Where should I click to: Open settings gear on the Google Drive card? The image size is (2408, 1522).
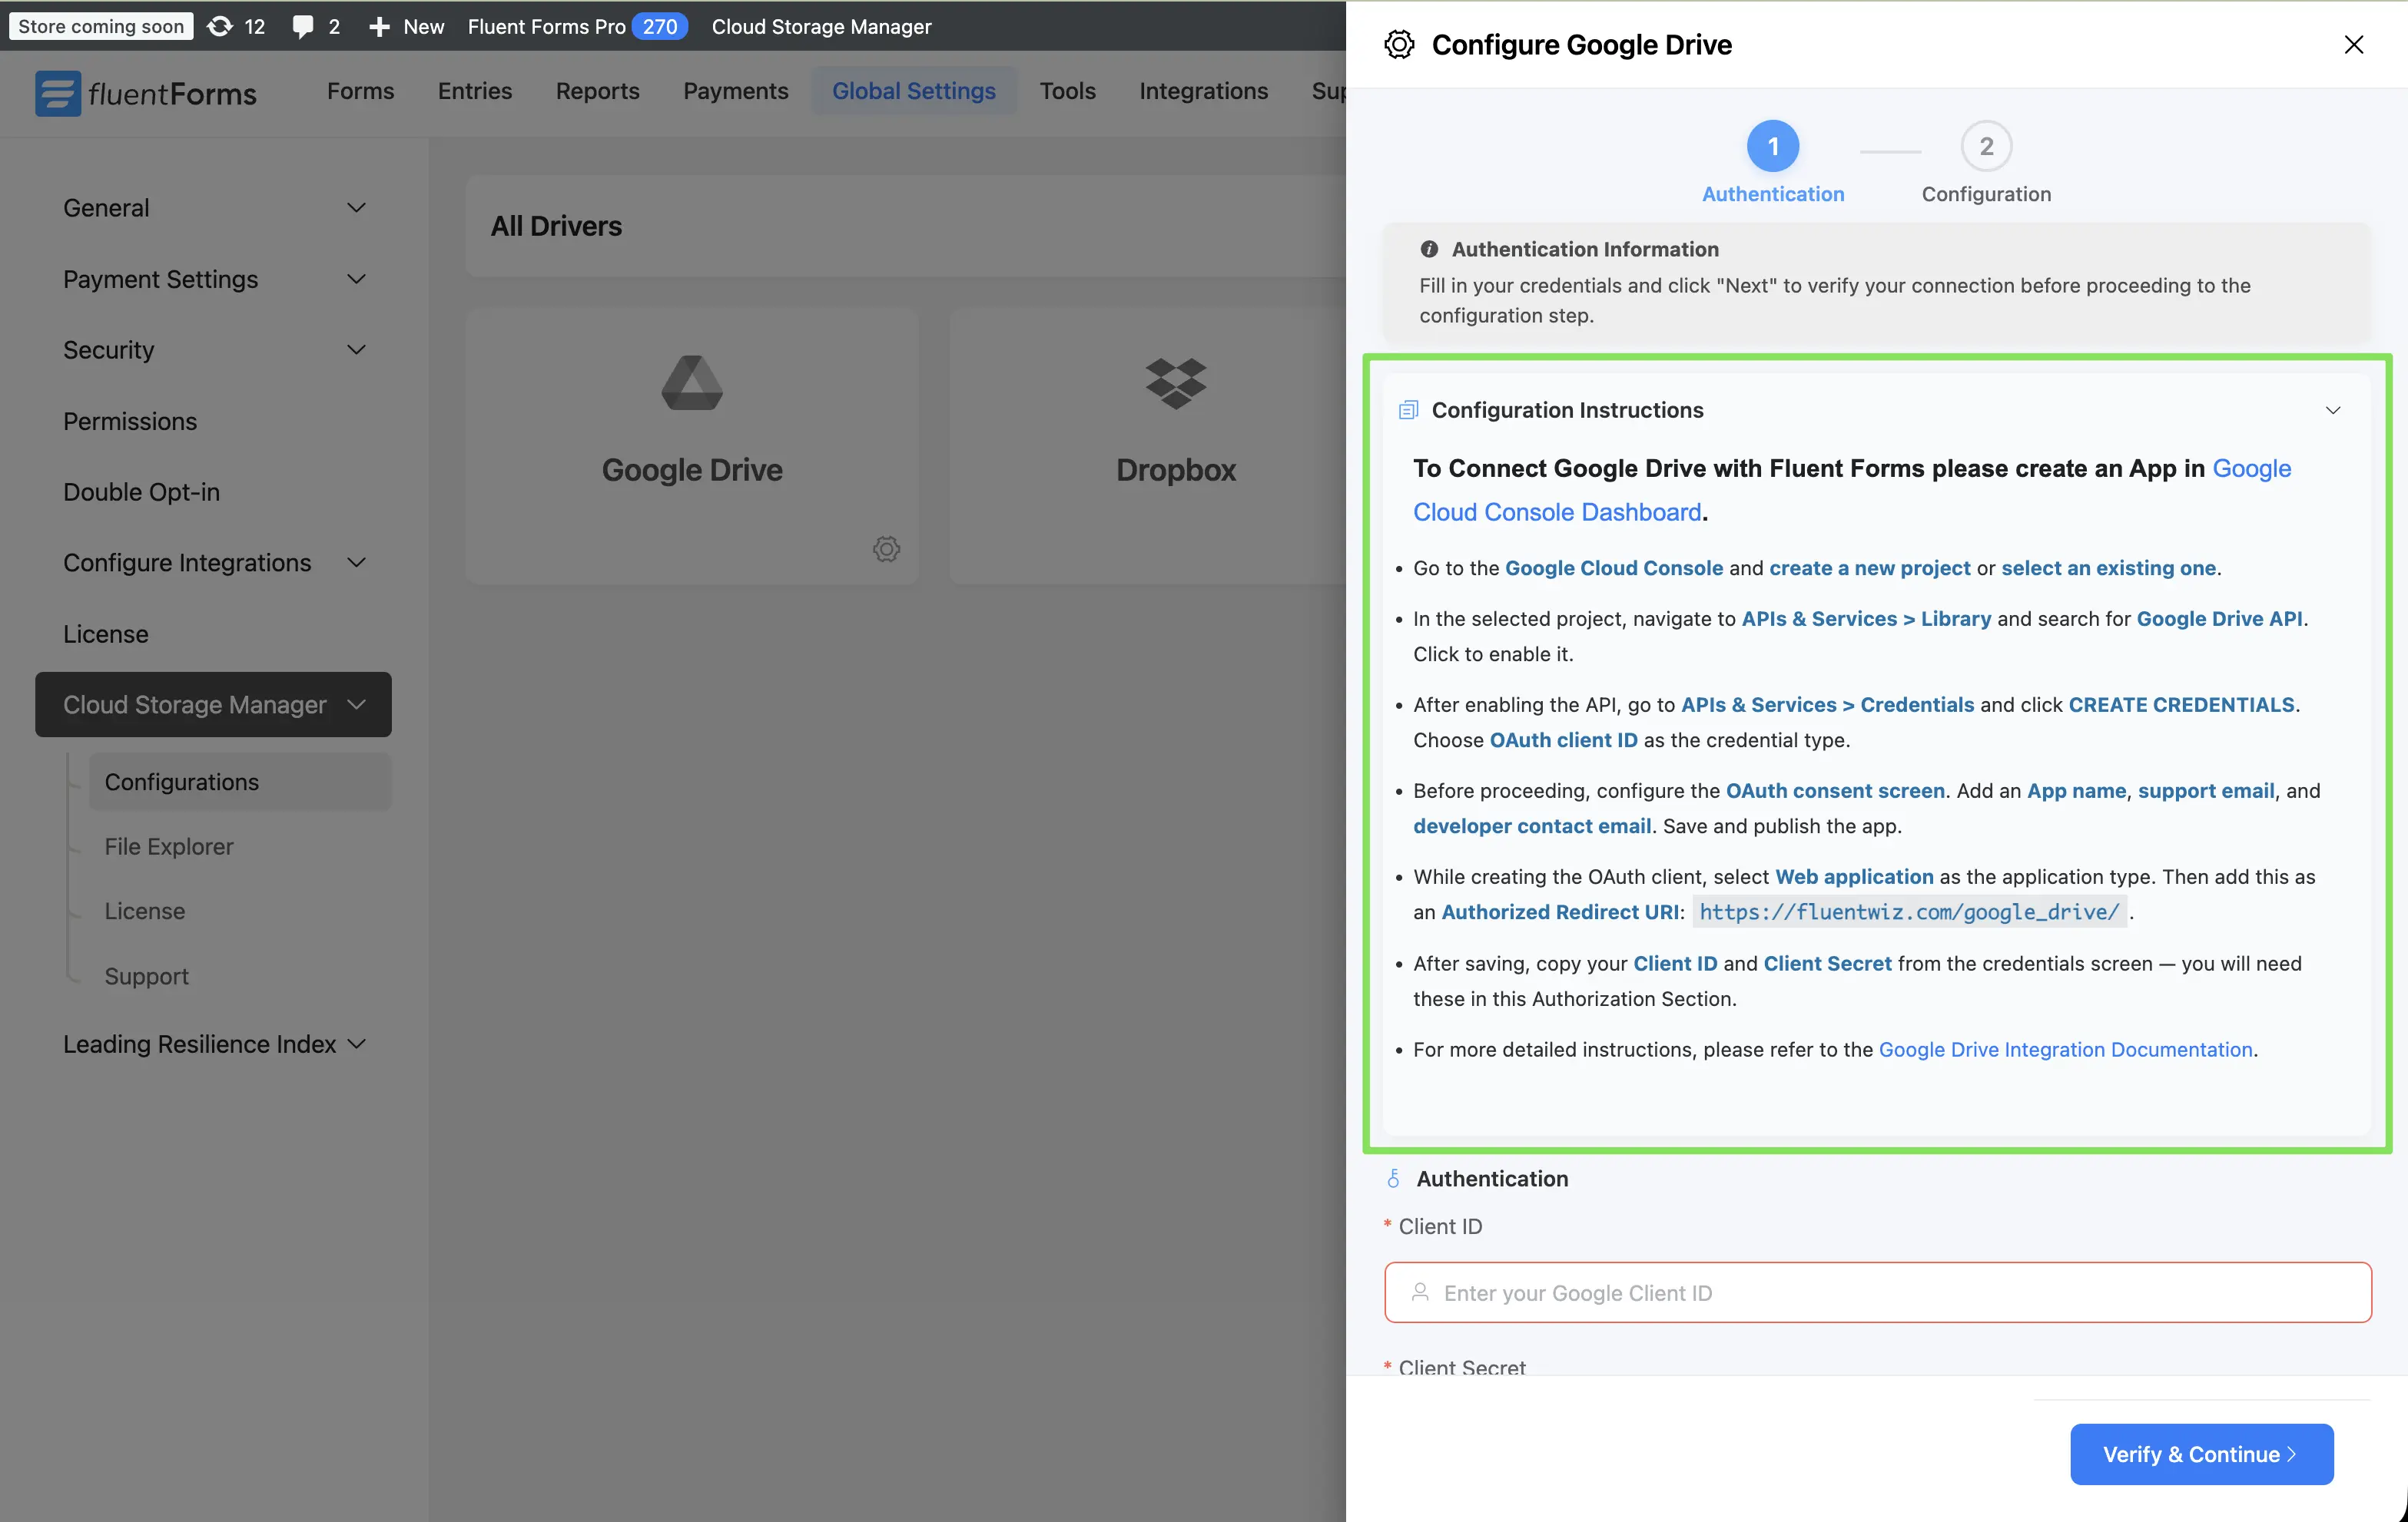click(x=885, y=548)
